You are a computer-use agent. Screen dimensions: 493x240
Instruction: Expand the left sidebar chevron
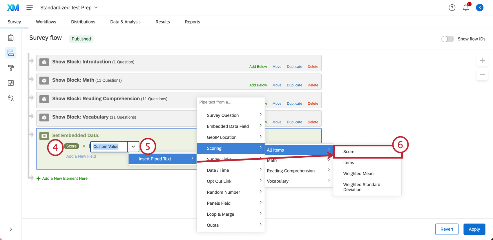[11, 229]
